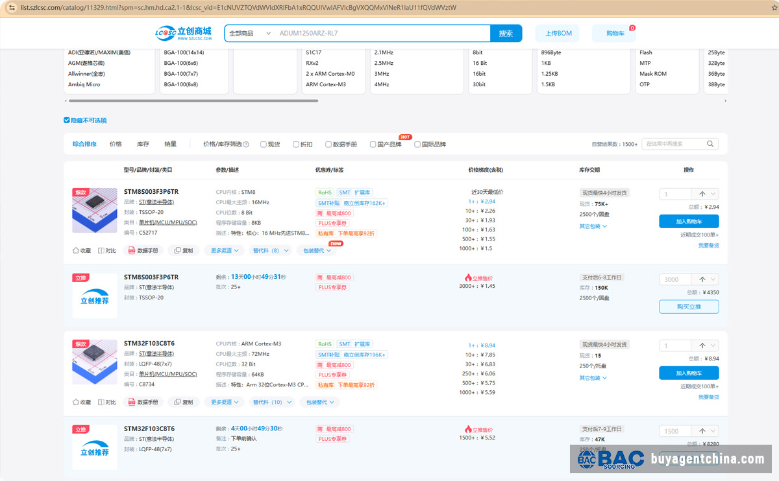
Task: Open 数据手册 PDF for STM8S003F3P6TR
Action: pyautogui.click(x=143, y=250)
